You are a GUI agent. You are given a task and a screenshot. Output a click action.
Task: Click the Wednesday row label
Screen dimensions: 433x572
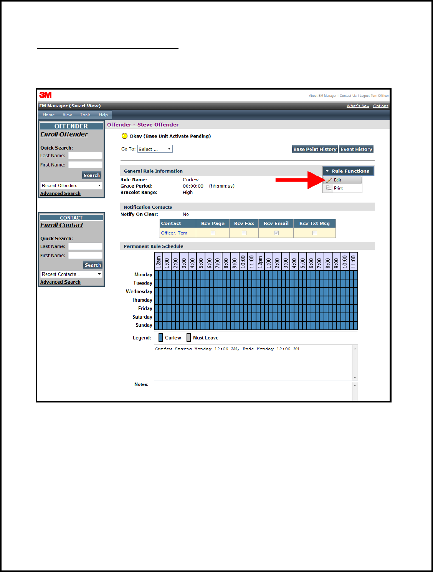click(139, 291)
